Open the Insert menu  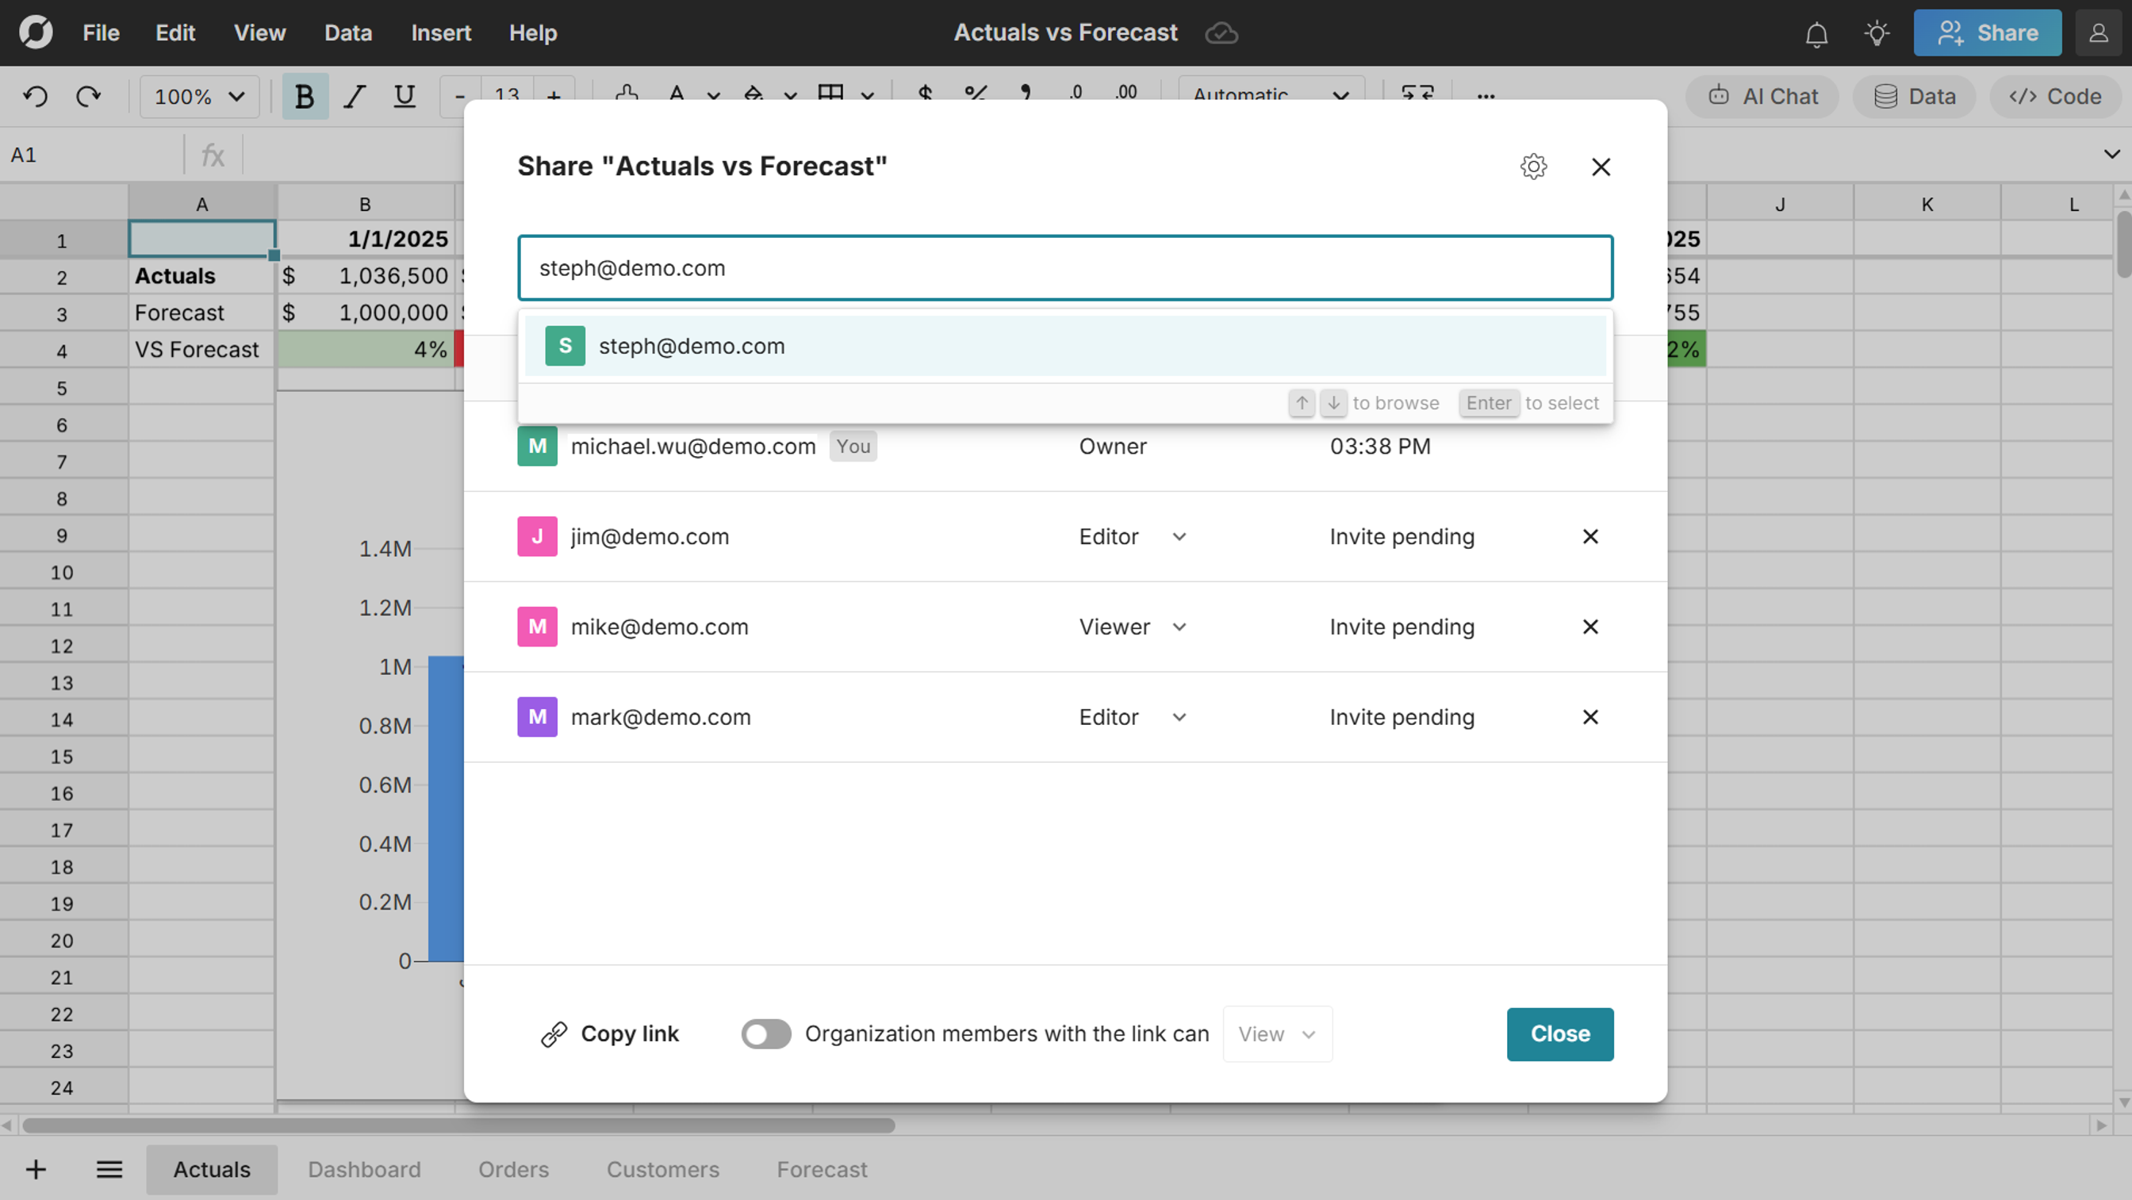440,33
